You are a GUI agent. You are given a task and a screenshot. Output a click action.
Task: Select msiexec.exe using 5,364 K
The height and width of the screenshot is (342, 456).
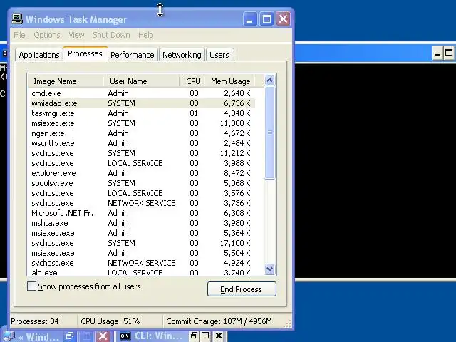pyautogui.click(x=142, y=233)
